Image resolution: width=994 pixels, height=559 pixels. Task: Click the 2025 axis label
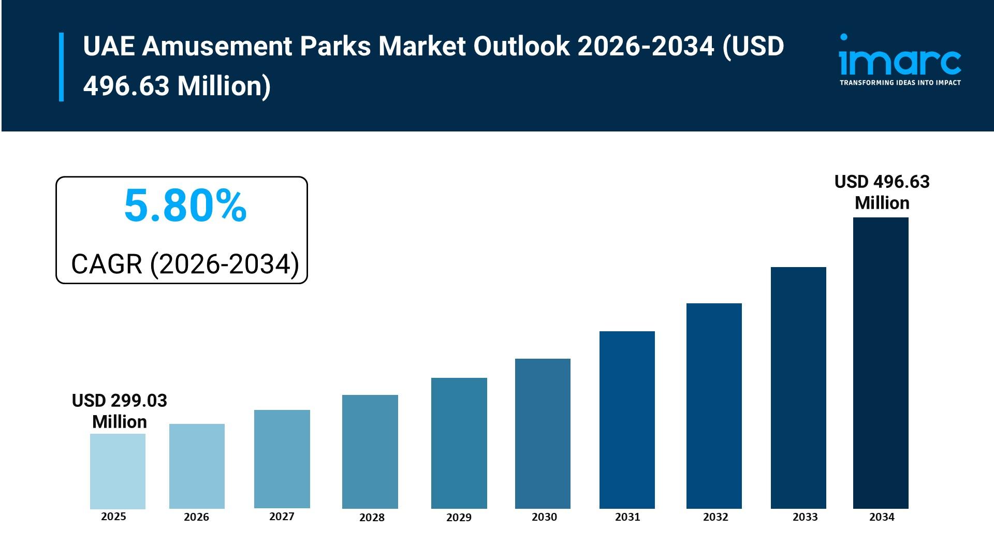(x=113, y=517)
